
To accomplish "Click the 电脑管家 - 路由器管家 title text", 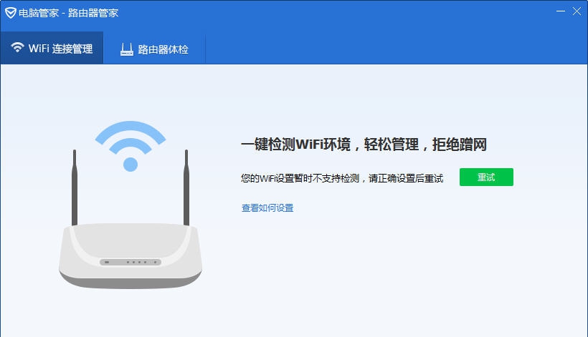I will click(x=69, y=13).
